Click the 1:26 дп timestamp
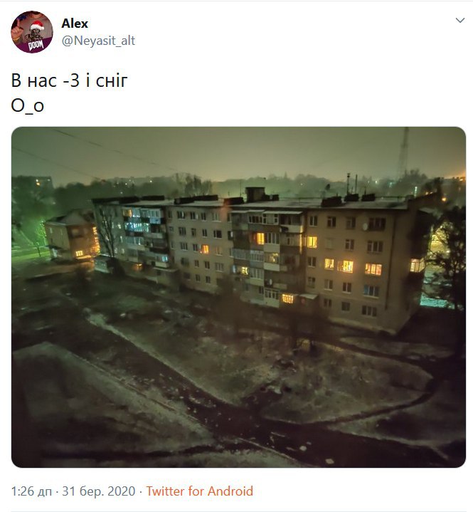This screenshot has width=473, height=512. coord(31,491)
